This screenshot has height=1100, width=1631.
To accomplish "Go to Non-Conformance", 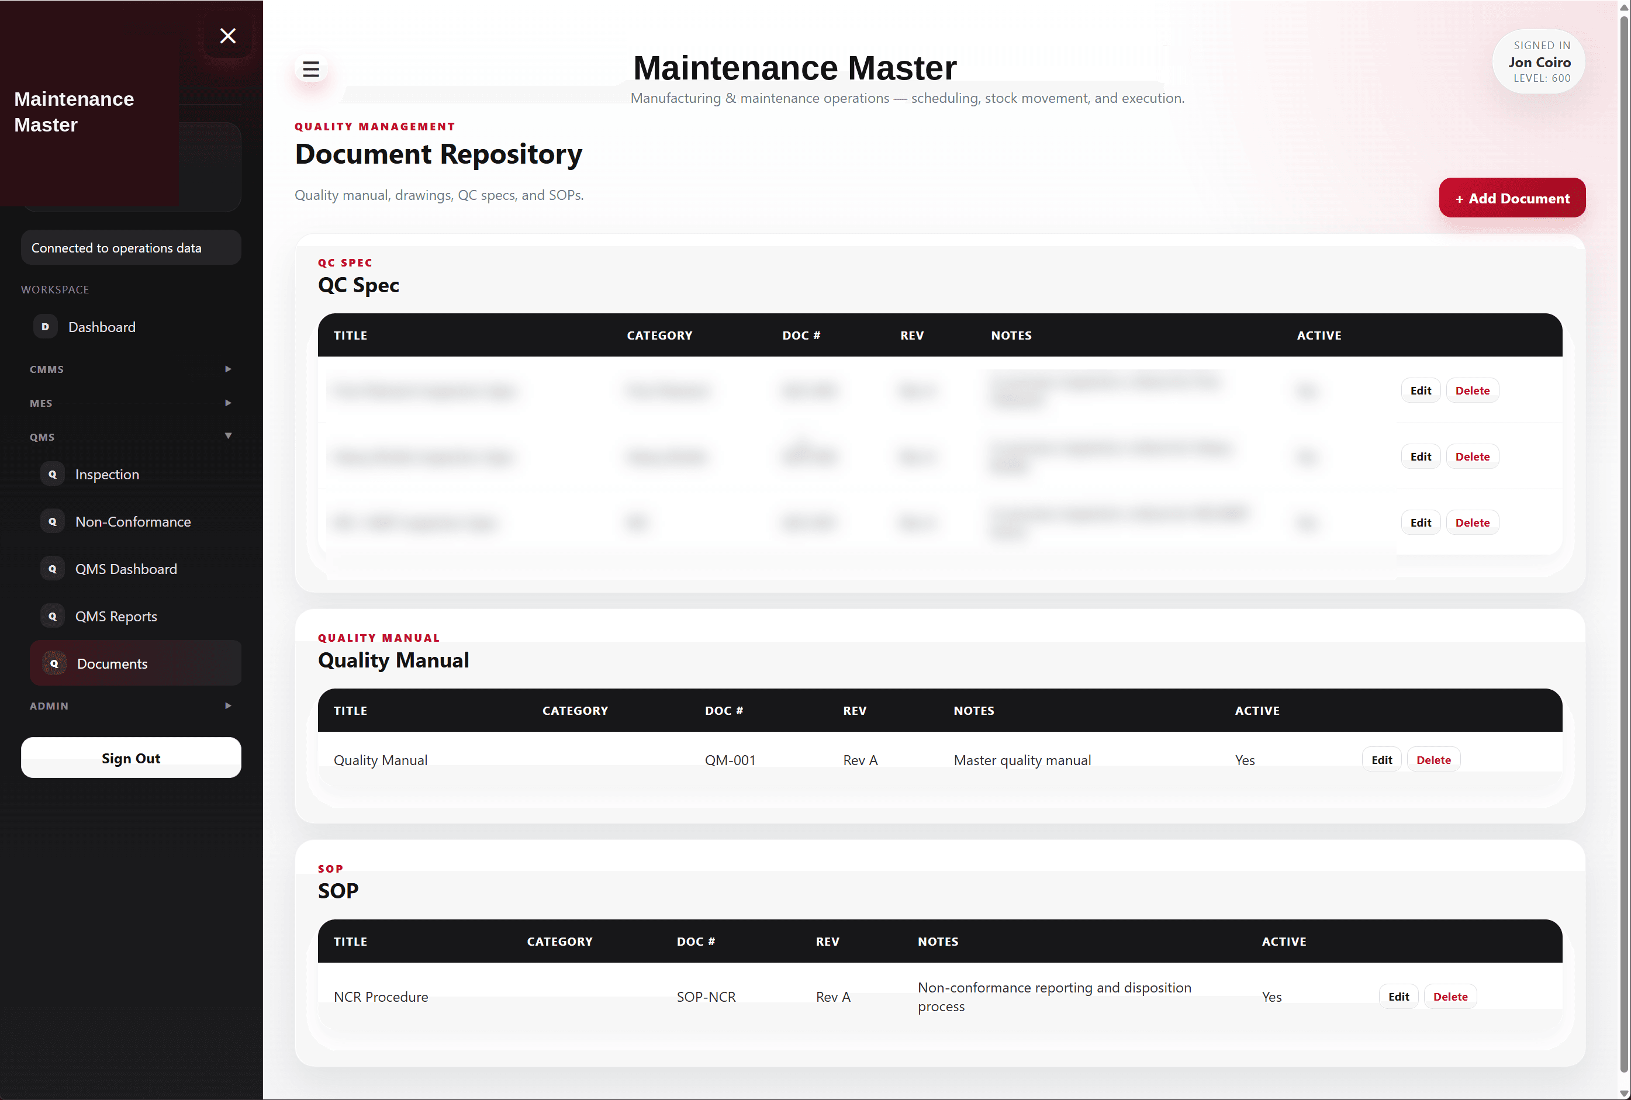I will 134,522.
